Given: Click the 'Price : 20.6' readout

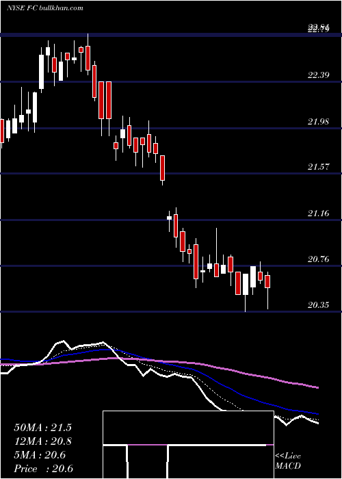Looking at the screenshot, I should pos(43,469).
